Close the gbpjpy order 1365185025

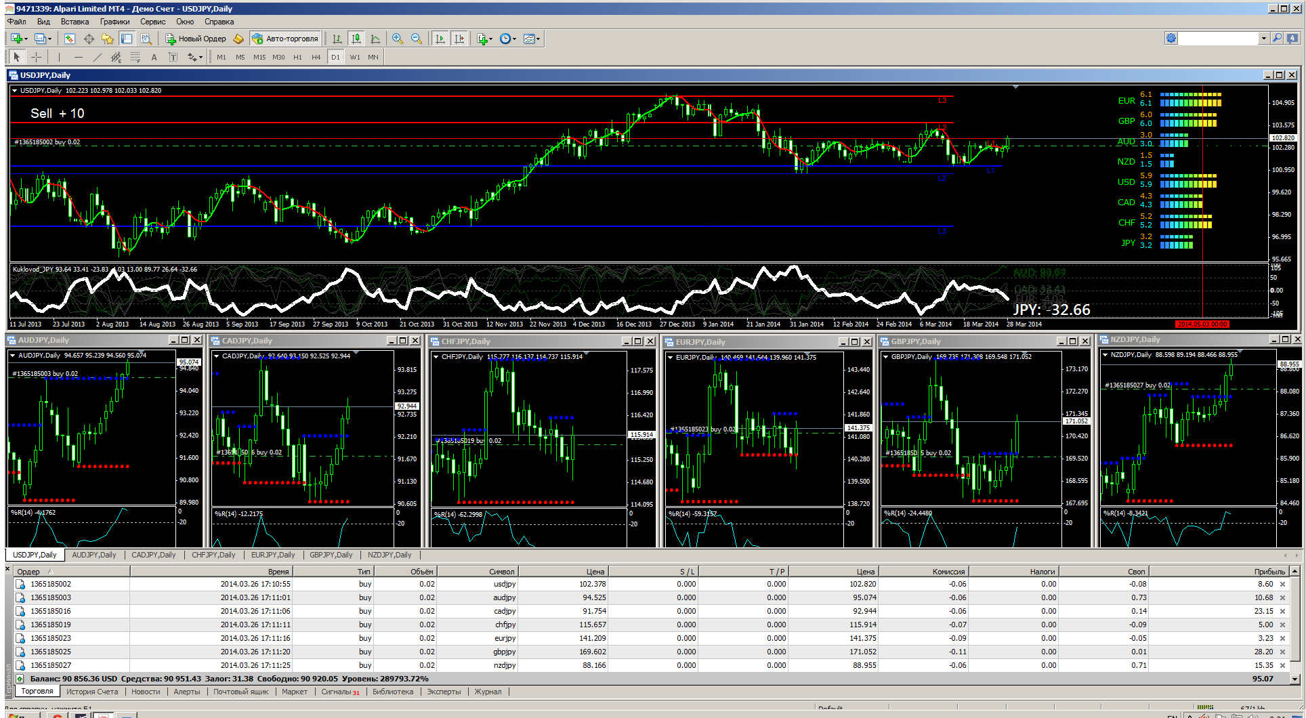click(x=1282, y=652)
